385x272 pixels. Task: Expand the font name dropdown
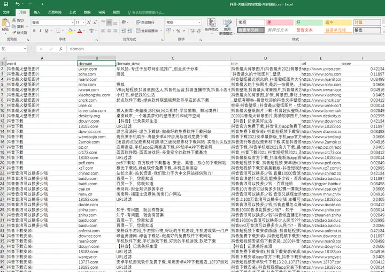72,22
